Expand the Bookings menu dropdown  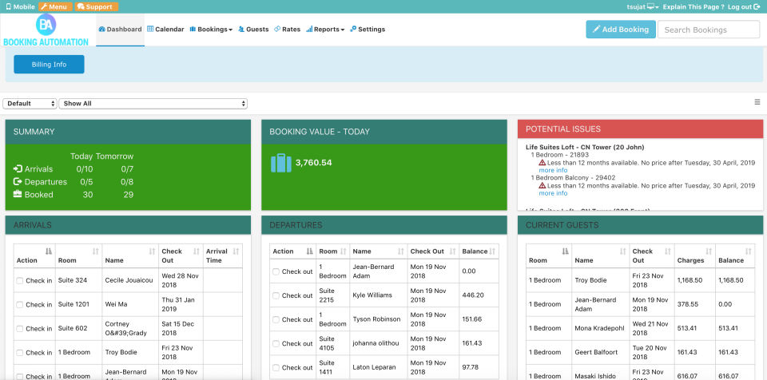[211, 30]
